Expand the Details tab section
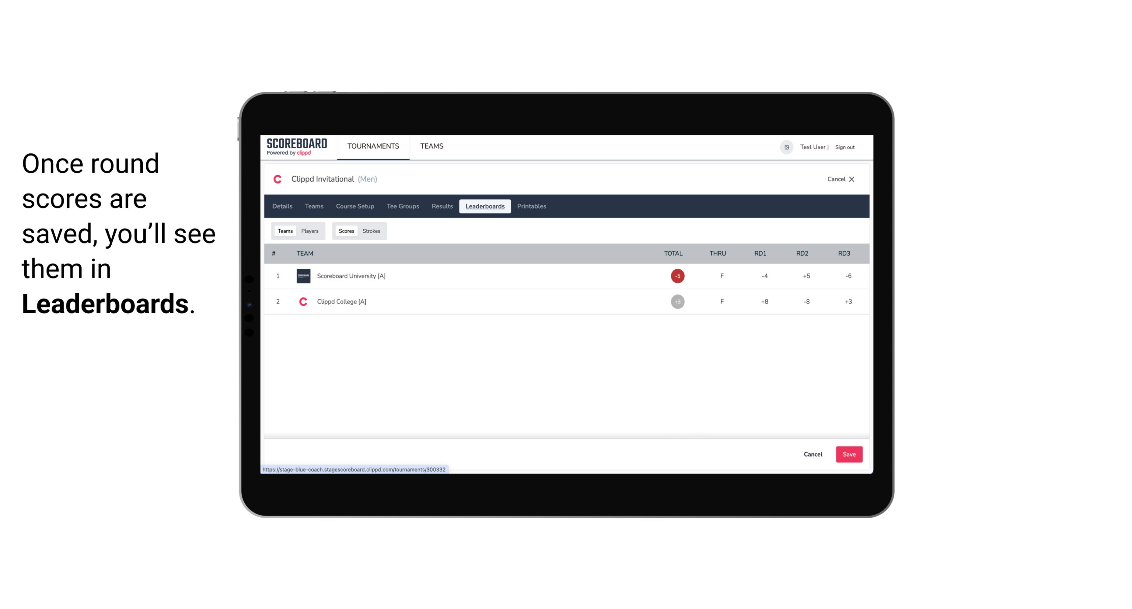This screenshot has width=1132, height=609. [282, 206]
